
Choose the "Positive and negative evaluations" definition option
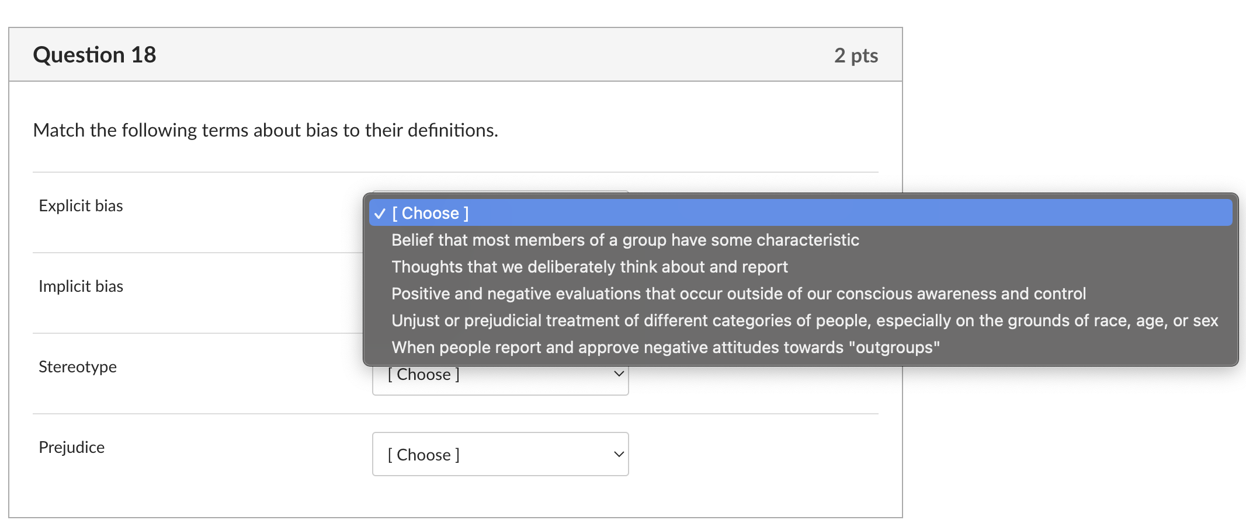[x=738, y=294]
